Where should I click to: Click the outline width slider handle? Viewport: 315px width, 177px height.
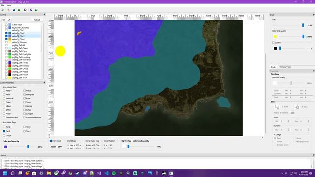point(280,48)
